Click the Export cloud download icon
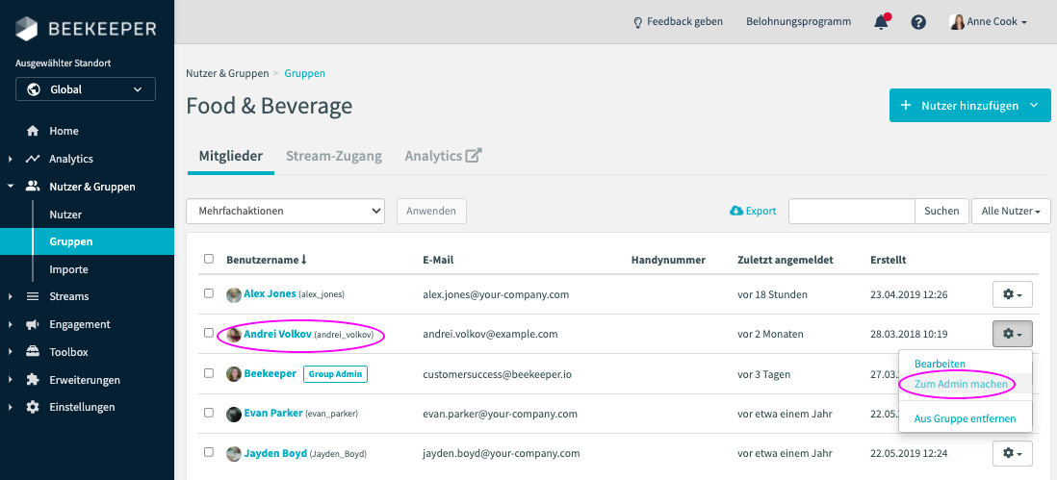 (736, 211)
